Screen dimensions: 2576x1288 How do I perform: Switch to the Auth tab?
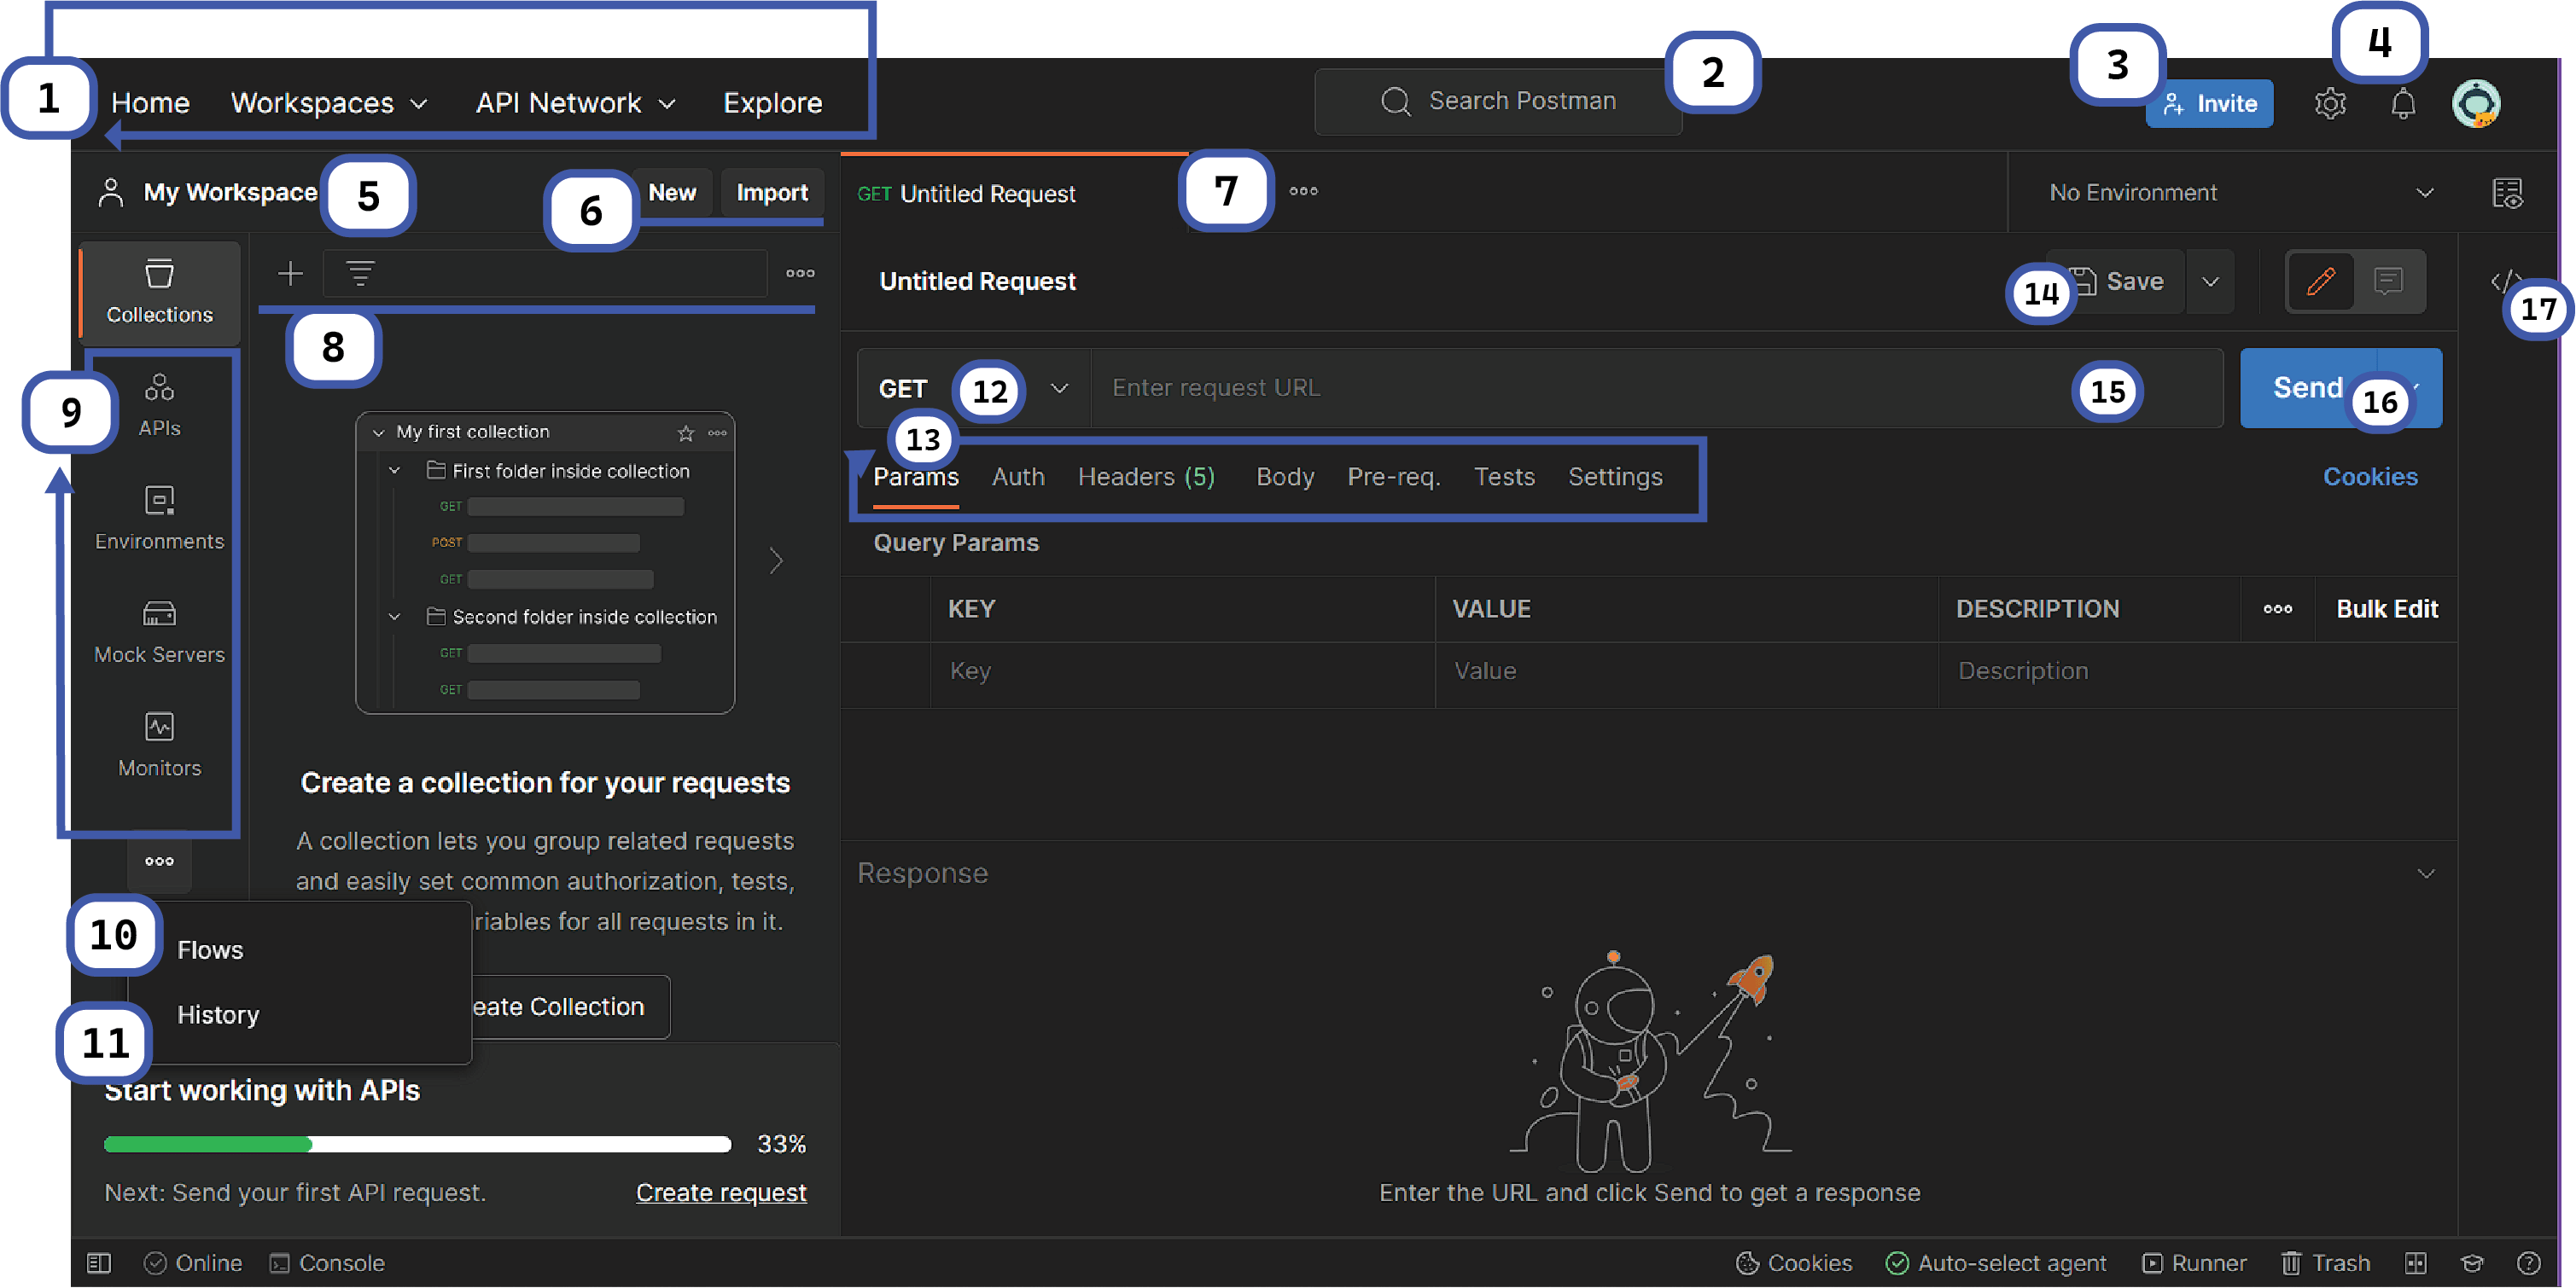click(1018, 477)
